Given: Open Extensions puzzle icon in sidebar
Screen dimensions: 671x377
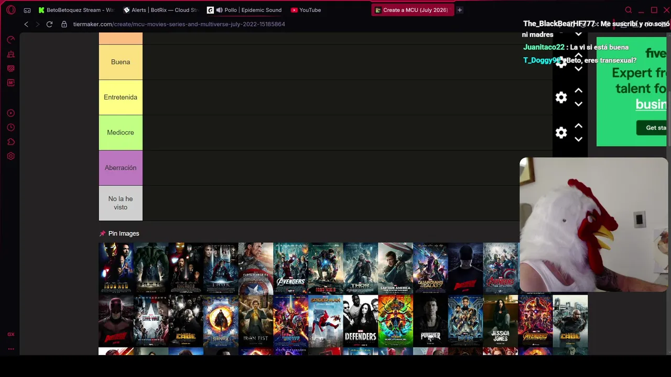Looking at the screenshot, I should (11, 142).
